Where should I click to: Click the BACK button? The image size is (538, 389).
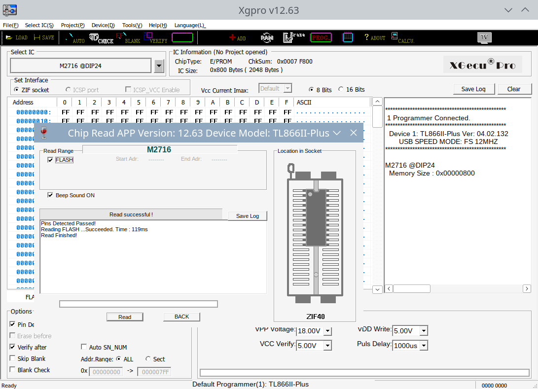pos(181,317)
